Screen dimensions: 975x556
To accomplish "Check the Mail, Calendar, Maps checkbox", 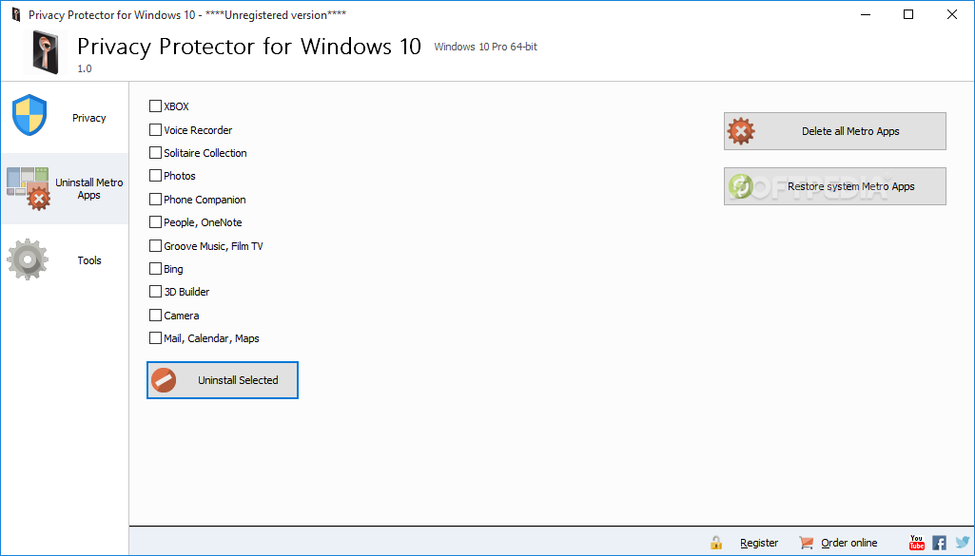I will pos(155,338).
